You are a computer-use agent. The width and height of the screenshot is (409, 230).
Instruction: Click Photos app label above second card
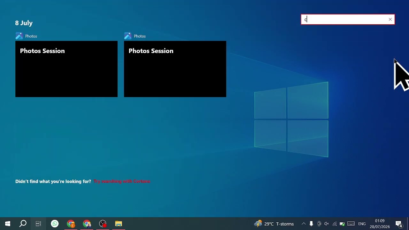pyautogui.click(x=140, y=36)
